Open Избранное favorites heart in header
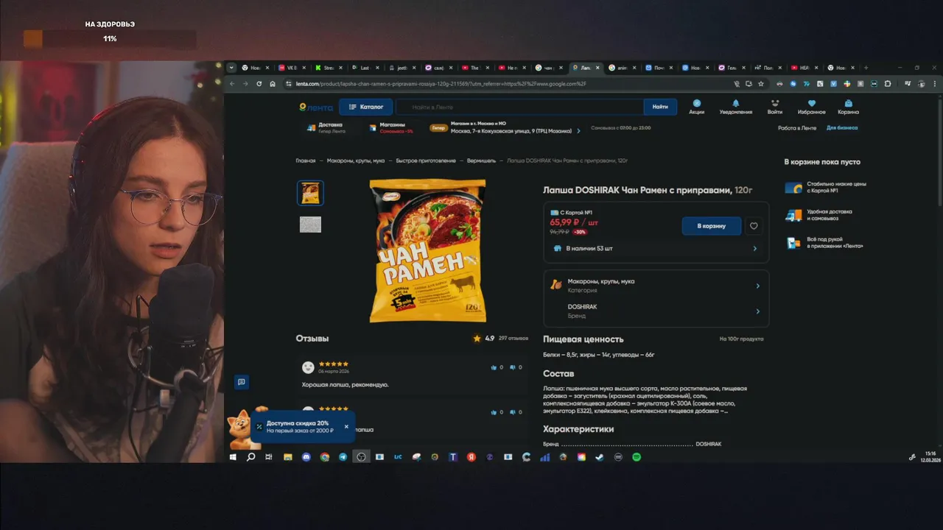Viewport: 943px width, 530px height. 811,107
